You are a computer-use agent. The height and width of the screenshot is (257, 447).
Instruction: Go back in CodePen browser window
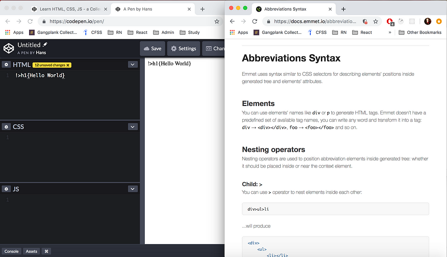click(x=8, y=21)
